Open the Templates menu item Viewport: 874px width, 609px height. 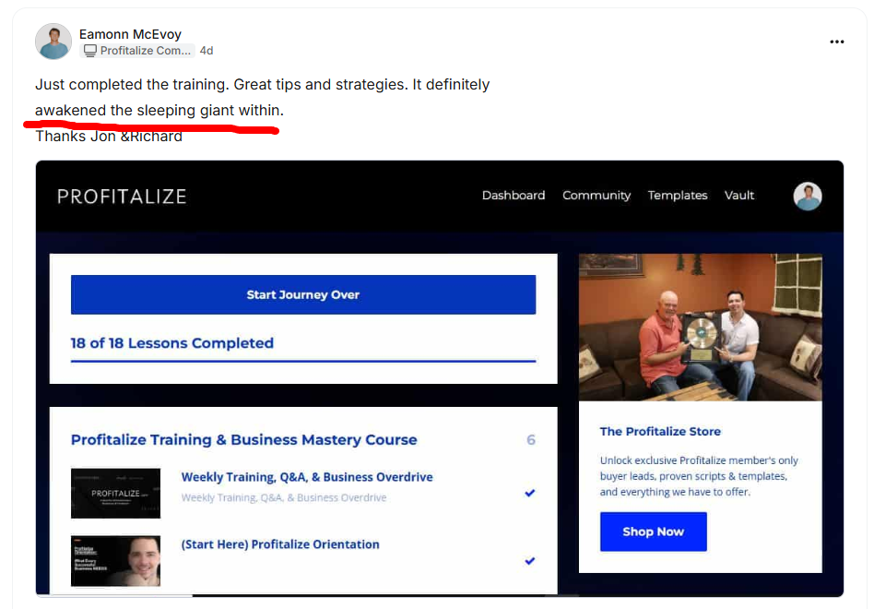(678, 196)
